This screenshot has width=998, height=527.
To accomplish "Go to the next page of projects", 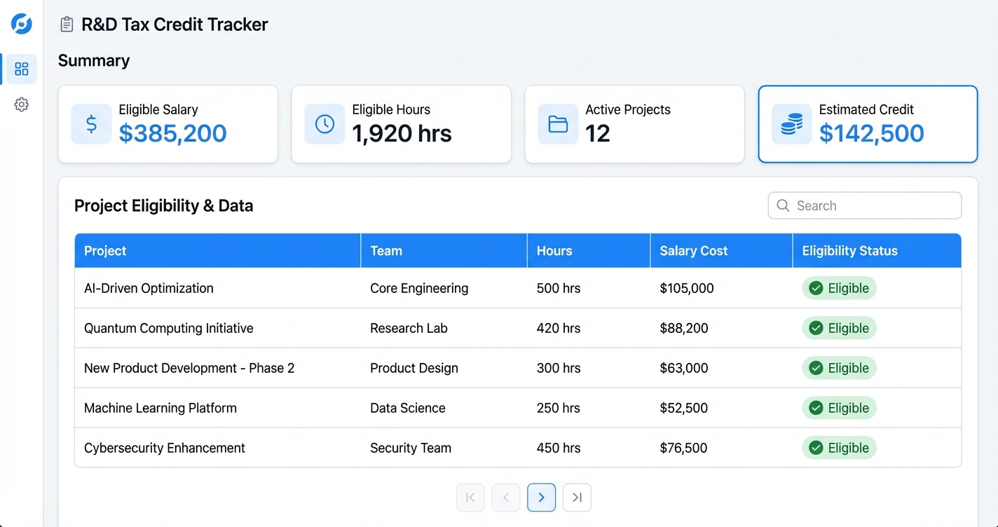I will 541,497.
